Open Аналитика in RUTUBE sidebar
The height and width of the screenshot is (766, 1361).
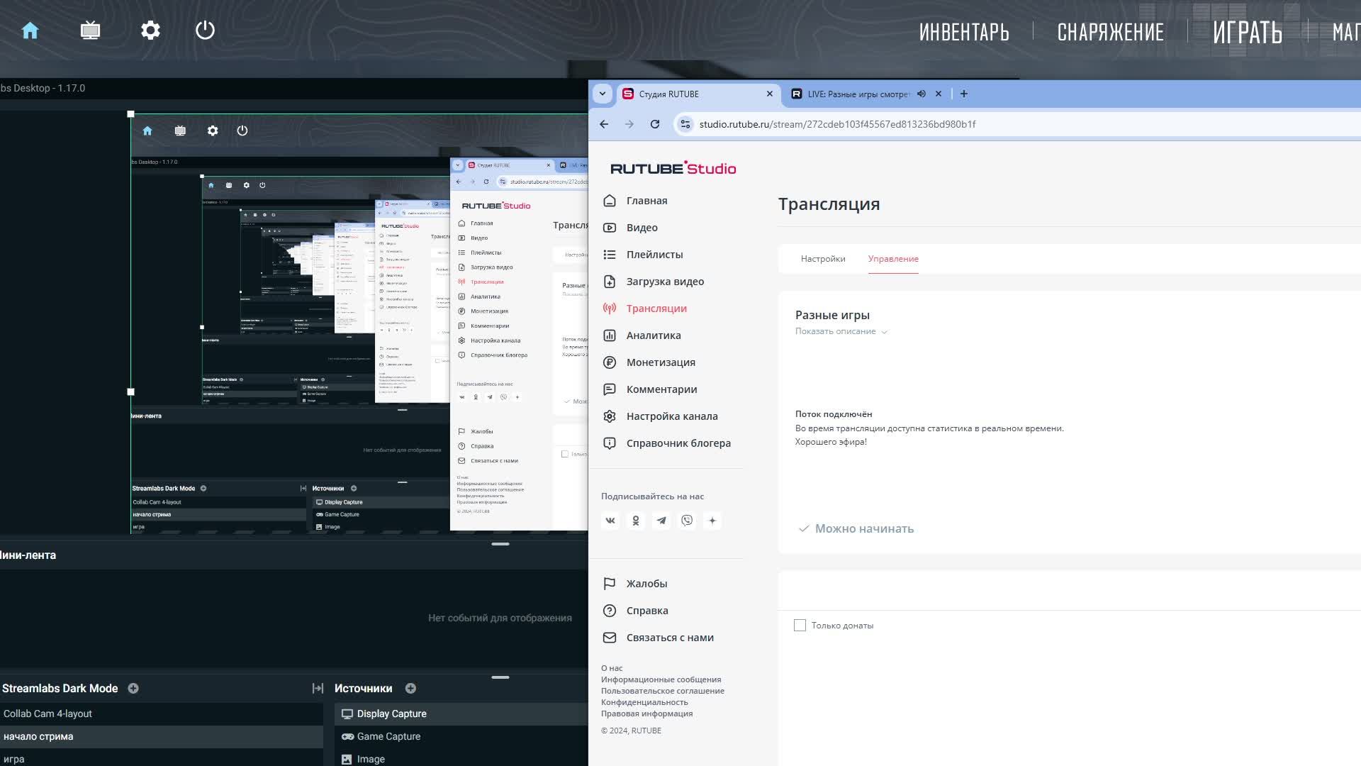[654, 335]
